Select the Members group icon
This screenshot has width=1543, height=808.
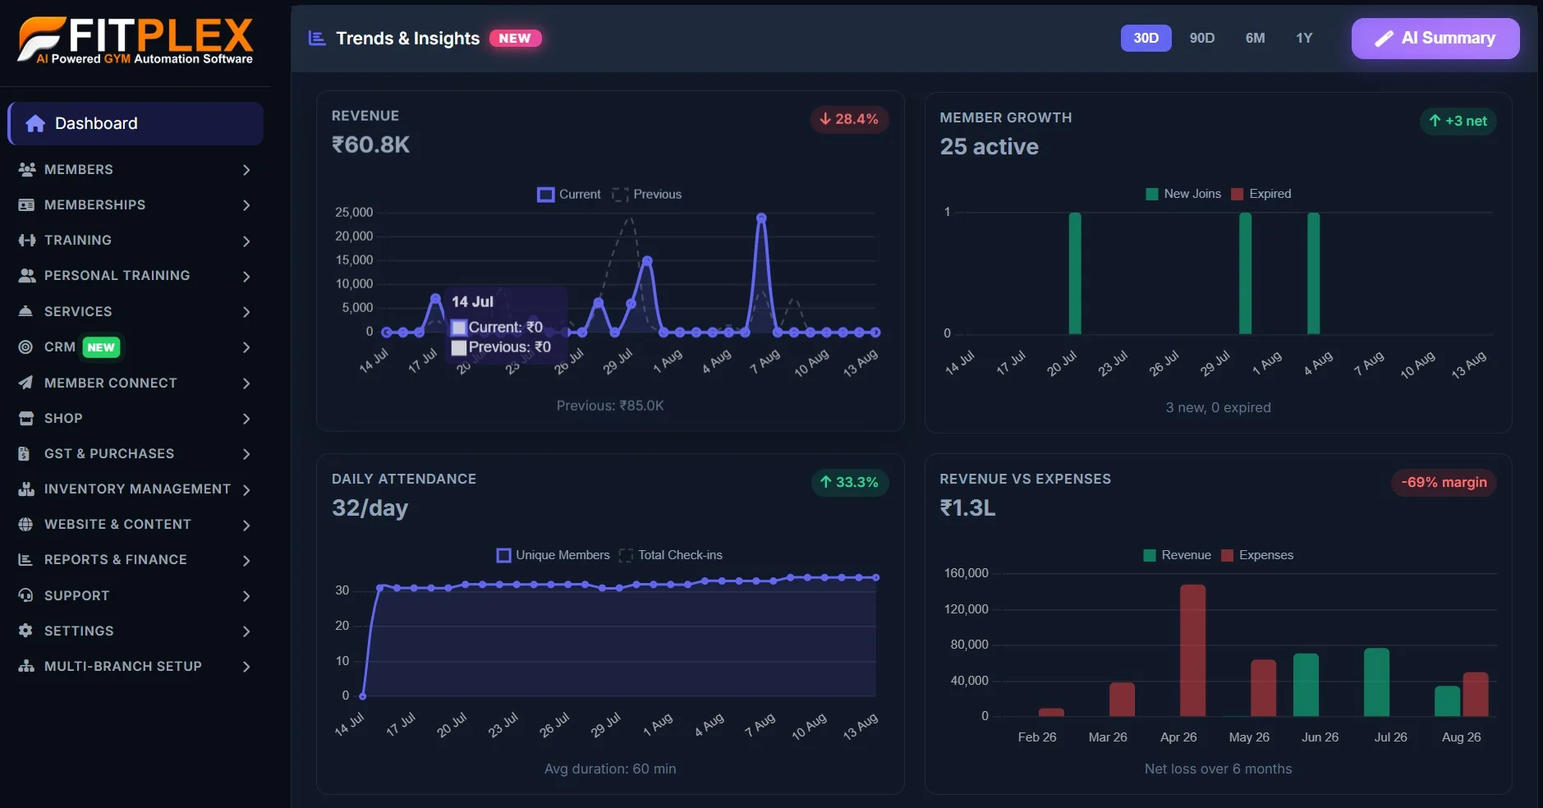pos(26,169)
